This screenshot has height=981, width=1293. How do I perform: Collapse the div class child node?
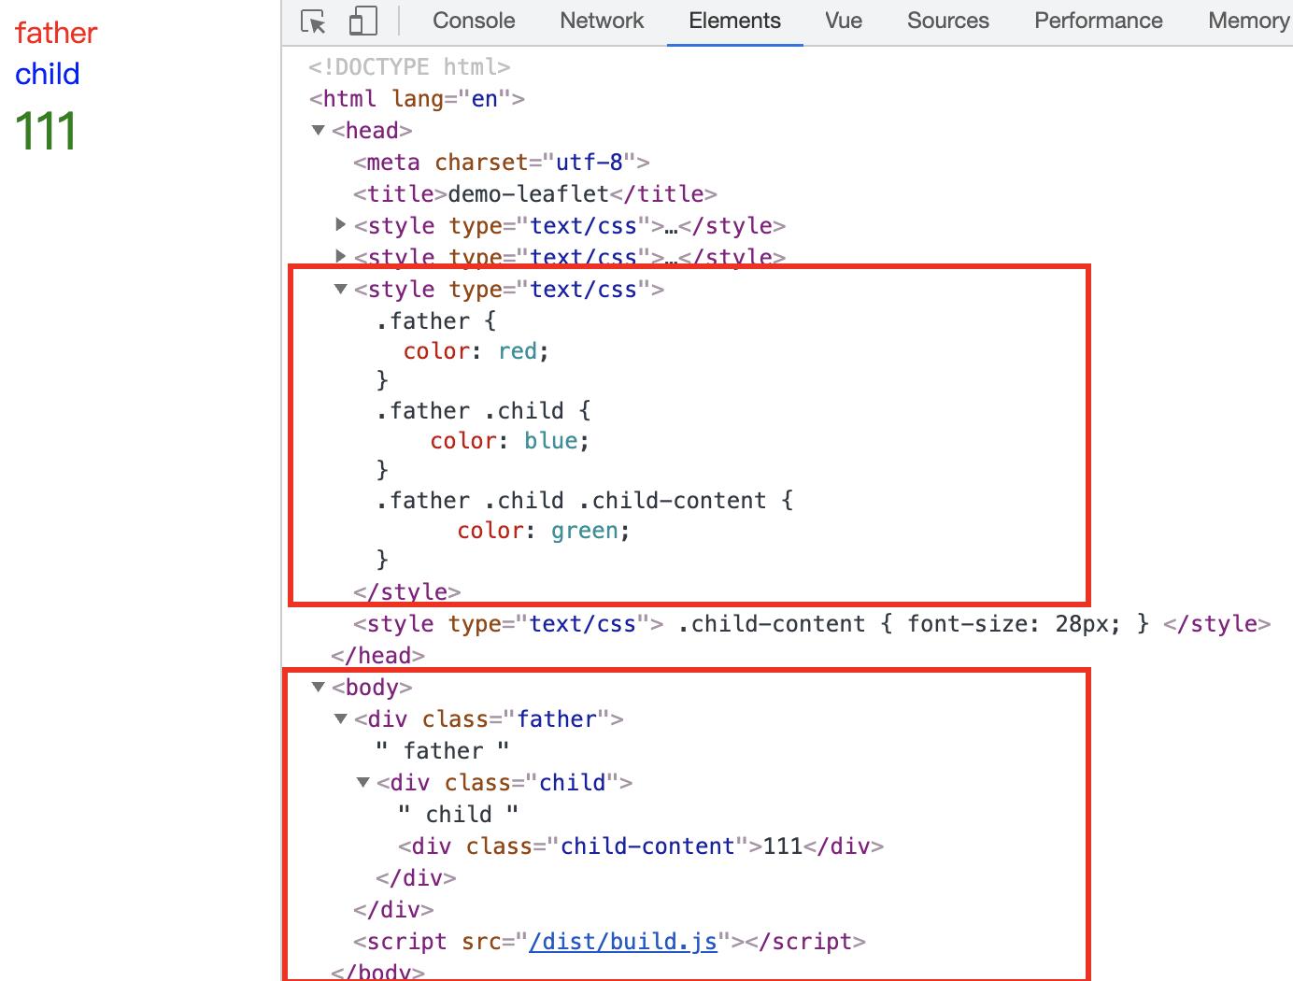(363, 783)
